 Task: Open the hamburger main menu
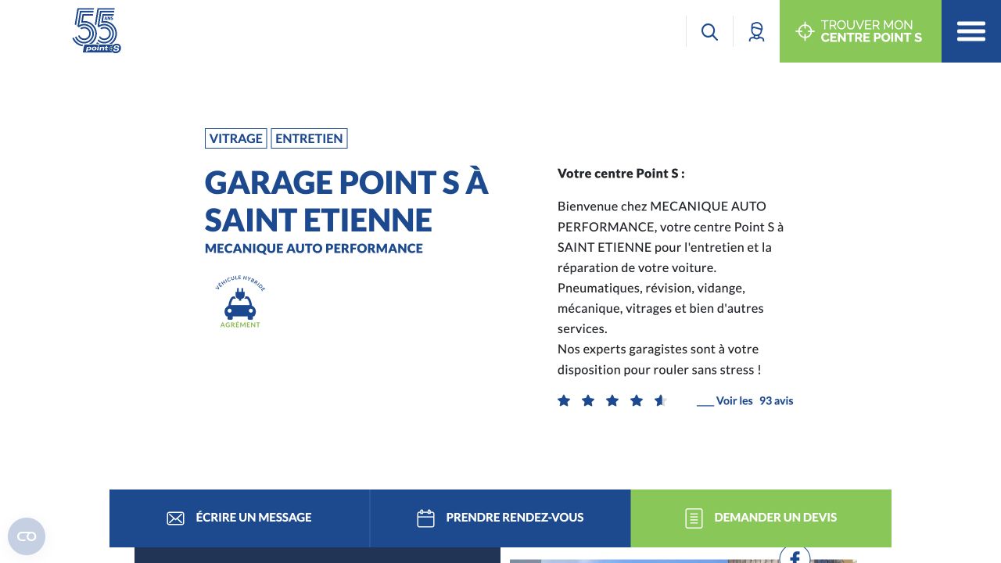point(971,31)
